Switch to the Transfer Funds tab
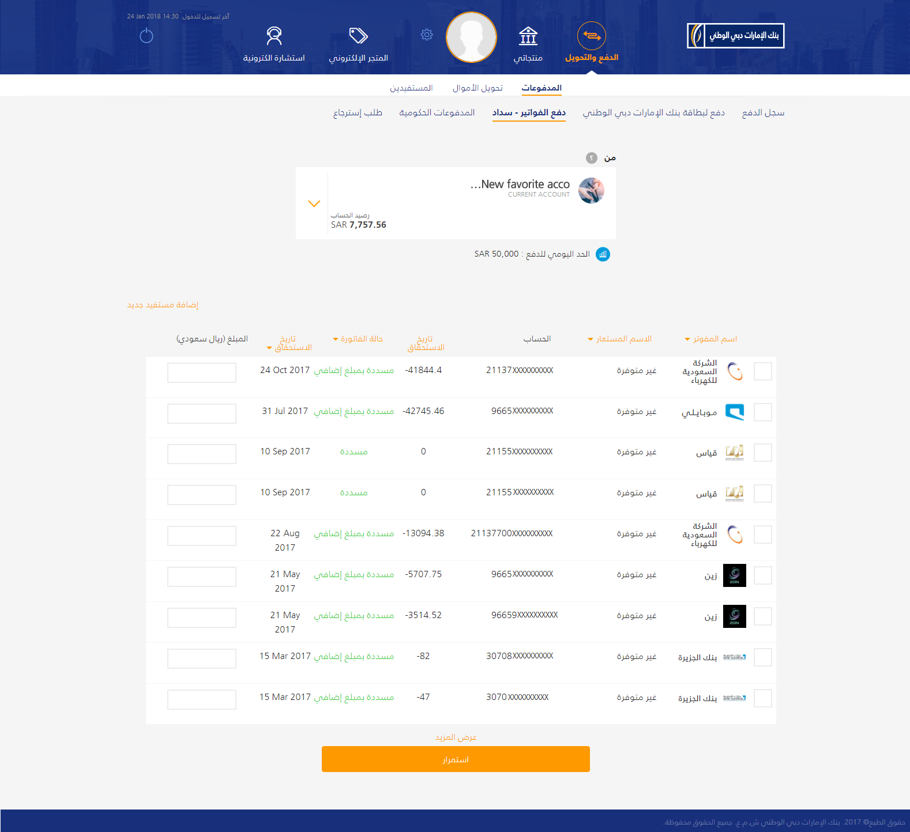 click(477, 88)
